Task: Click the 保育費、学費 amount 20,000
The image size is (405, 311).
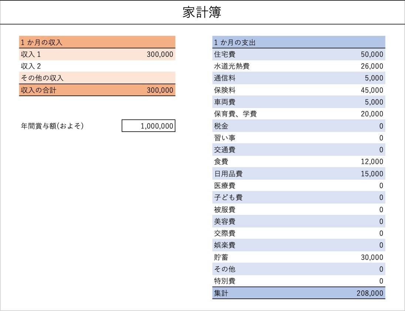Action: (372, 114)
